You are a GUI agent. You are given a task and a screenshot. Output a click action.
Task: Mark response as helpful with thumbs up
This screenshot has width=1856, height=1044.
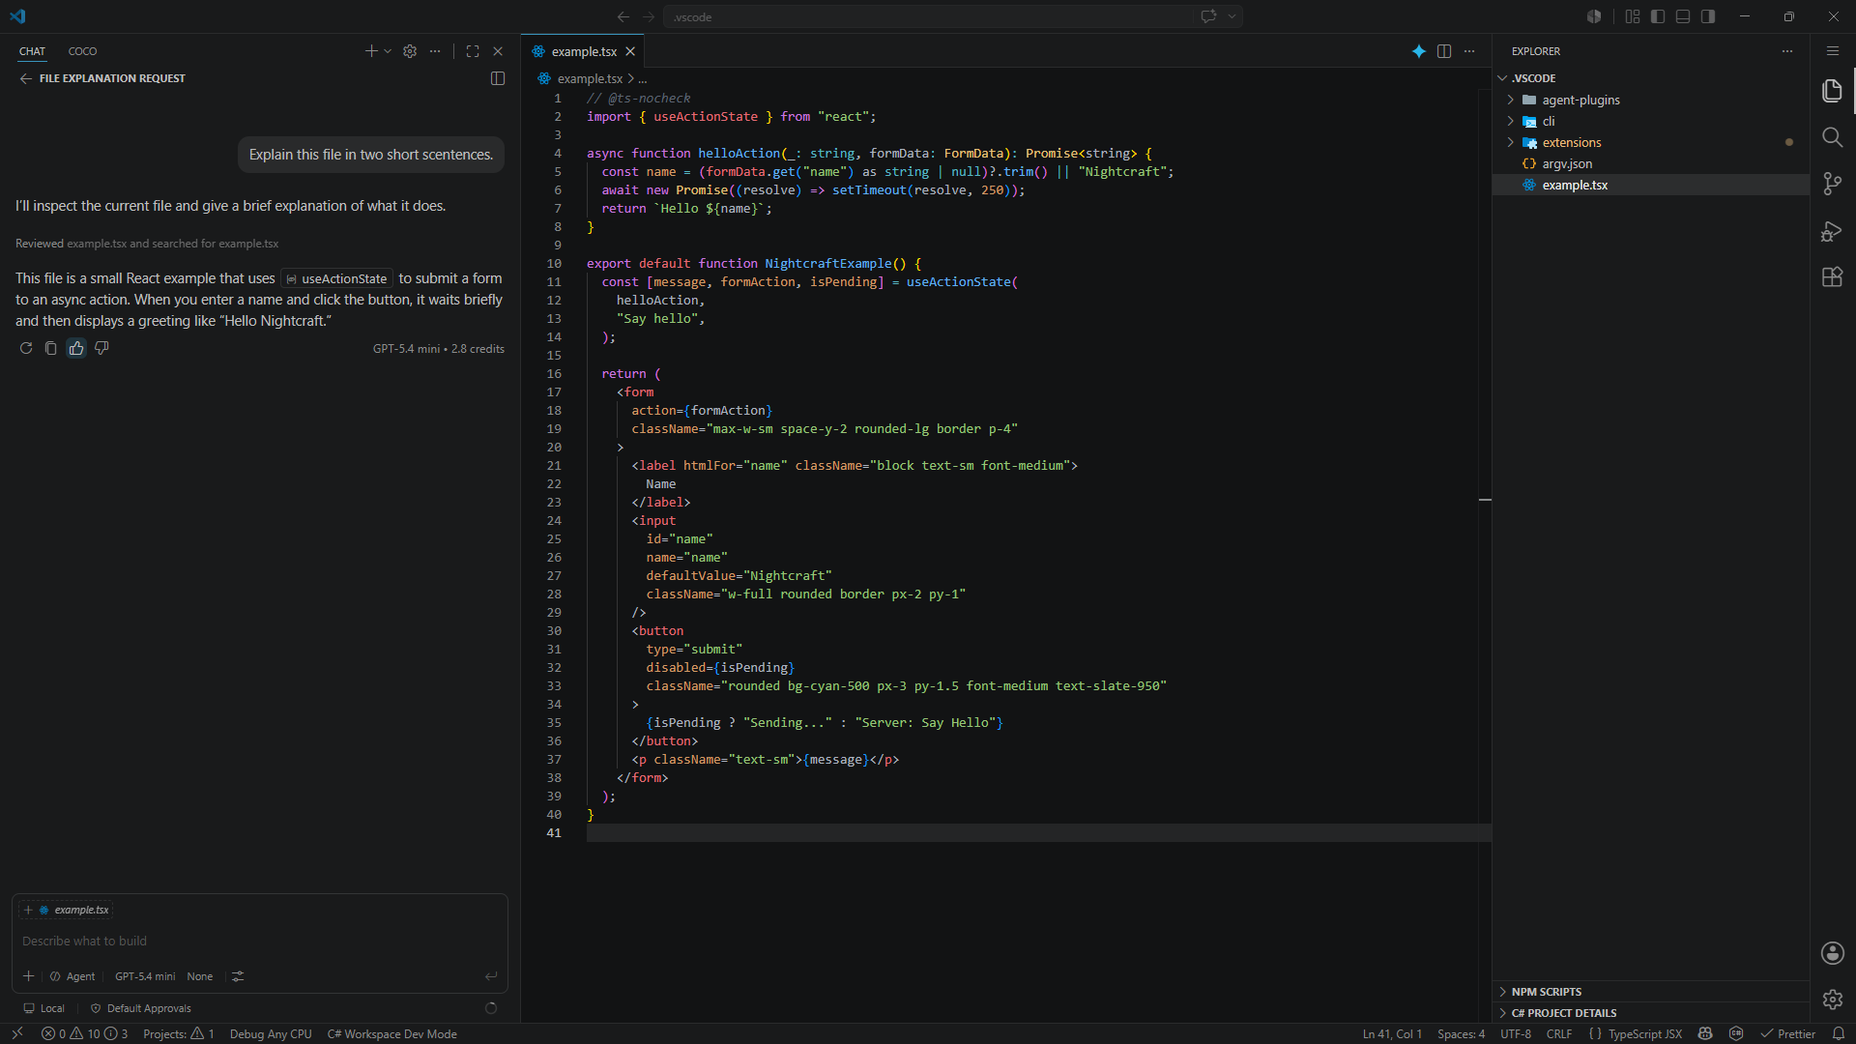[x=76, y=348]
